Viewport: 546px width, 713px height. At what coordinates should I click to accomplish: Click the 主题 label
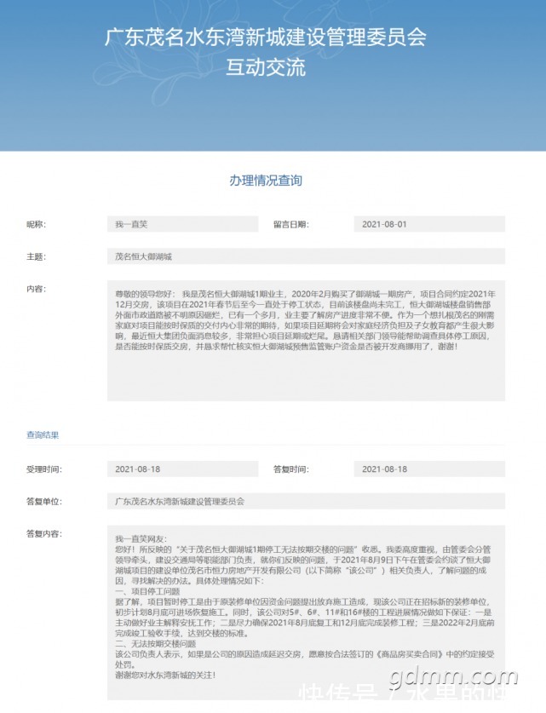(x=37, y=257)
